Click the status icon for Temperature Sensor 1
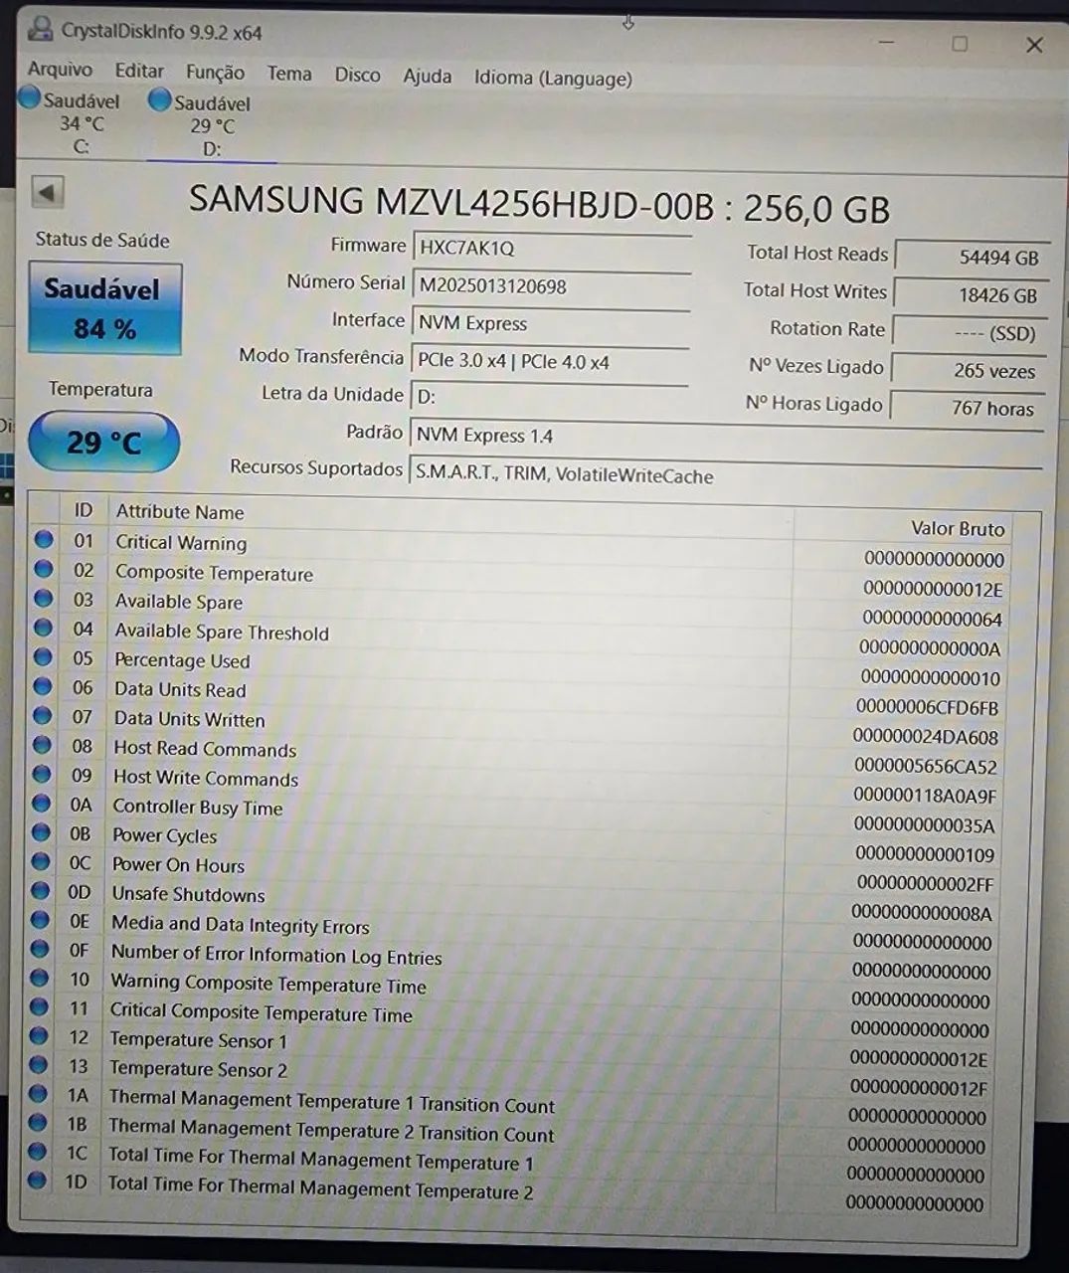1069x1273 pixels. [x=39, y=1035]
